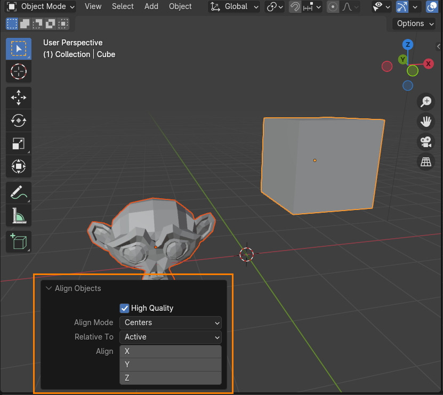
Task: Open the Add menu
Action: click(151, 6)
